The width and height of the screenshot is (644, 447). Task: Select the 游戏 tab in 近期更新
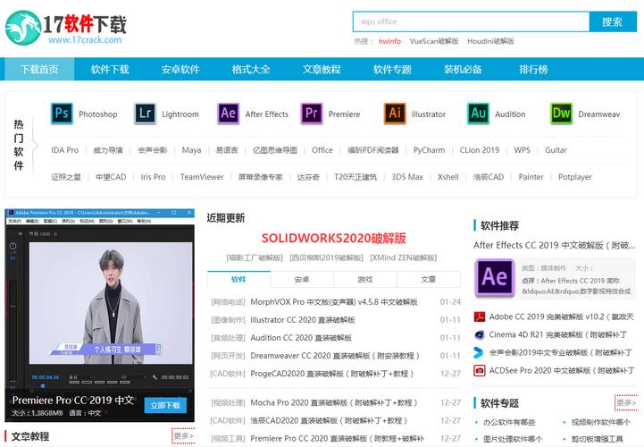pos(365,279)
